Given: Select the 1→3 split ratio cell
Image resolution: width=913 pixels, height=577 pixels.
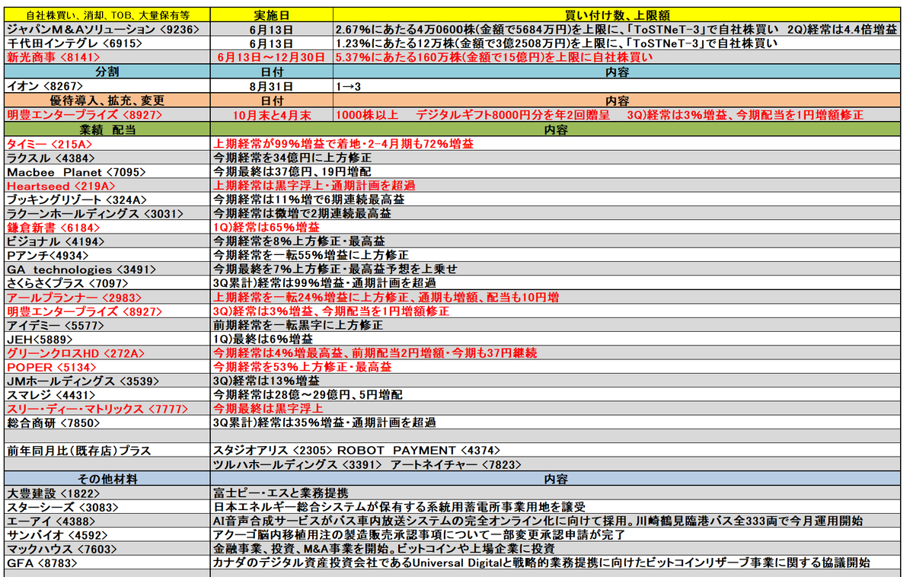Looking at the screenshot, I should (617, 86).
